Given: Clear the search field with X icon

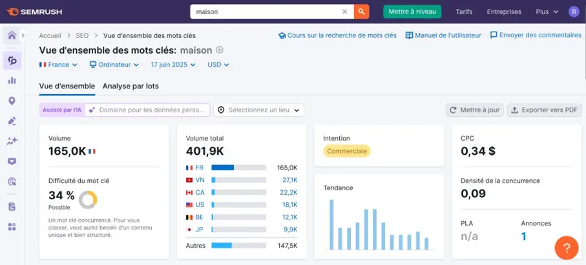Looking at the screenshot, I should (x=344, y=12).
